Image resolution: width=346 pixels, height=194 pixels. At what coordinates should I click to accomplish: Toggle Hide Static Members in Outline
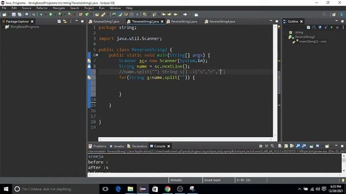coord(325,27)
